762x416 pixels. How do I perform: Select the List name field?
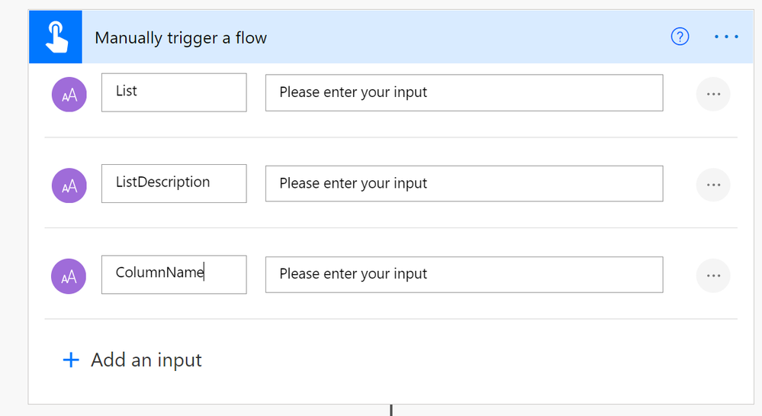[x=174, y=92]
